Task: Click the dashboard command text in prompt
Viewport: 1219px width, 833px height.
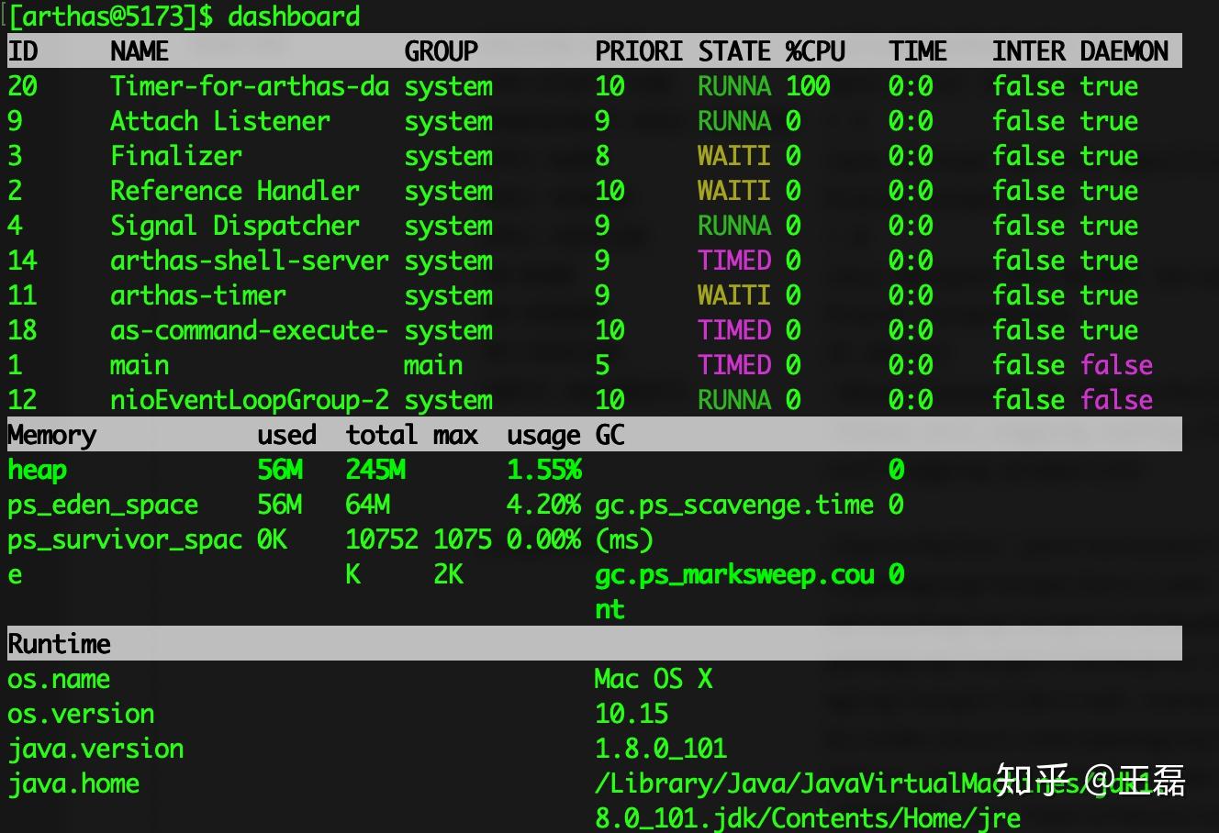Action: [x=294, y=17]
